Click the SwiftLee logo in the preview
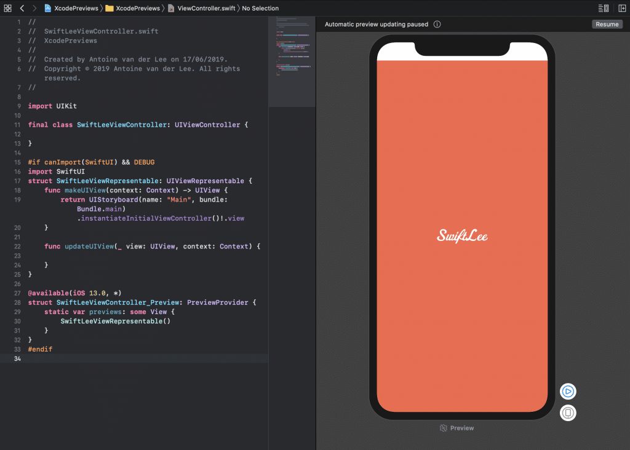Image resolution: width=630 pixels, height=450 pixels. coord(462,235)
